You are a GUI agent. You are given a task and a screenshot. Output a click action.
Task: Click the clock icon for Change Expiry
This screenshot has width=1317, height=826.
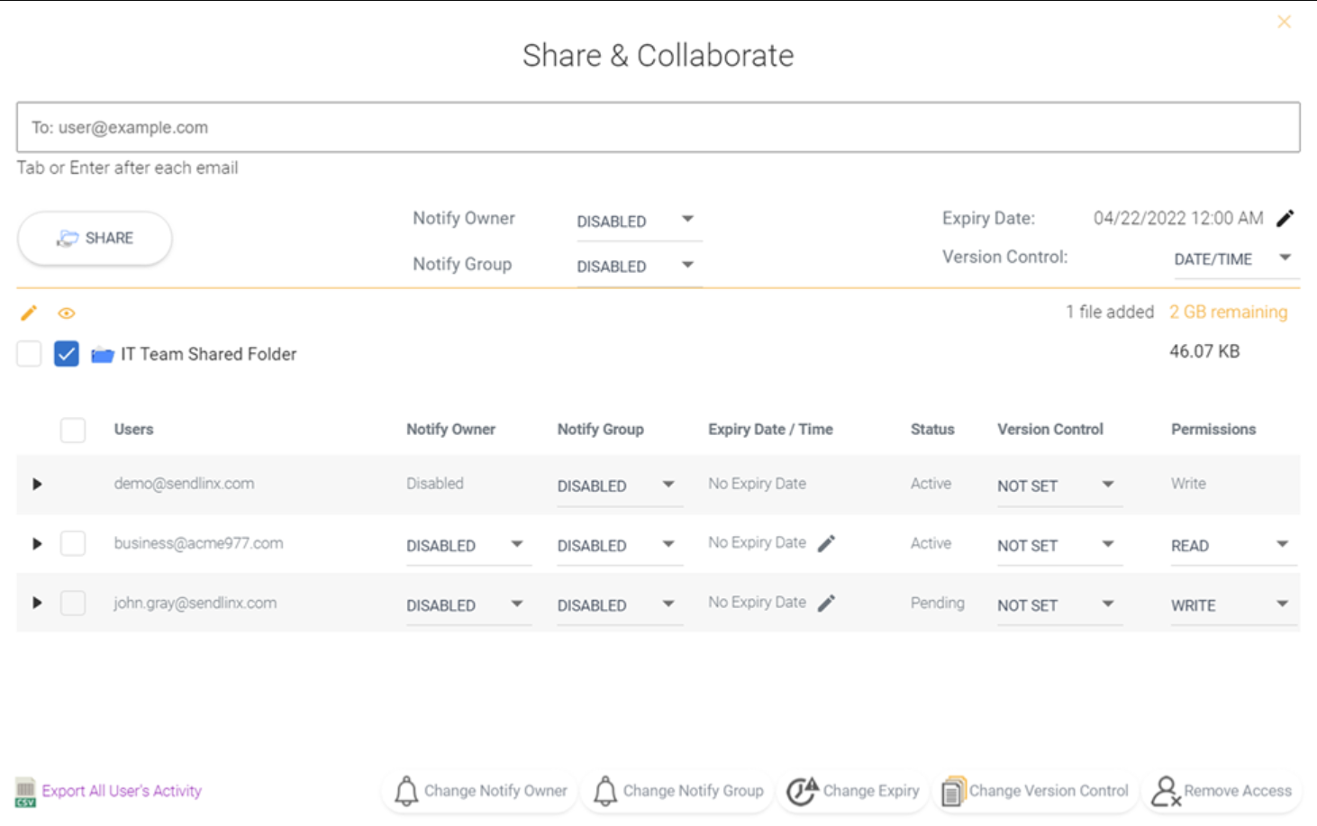802,791
